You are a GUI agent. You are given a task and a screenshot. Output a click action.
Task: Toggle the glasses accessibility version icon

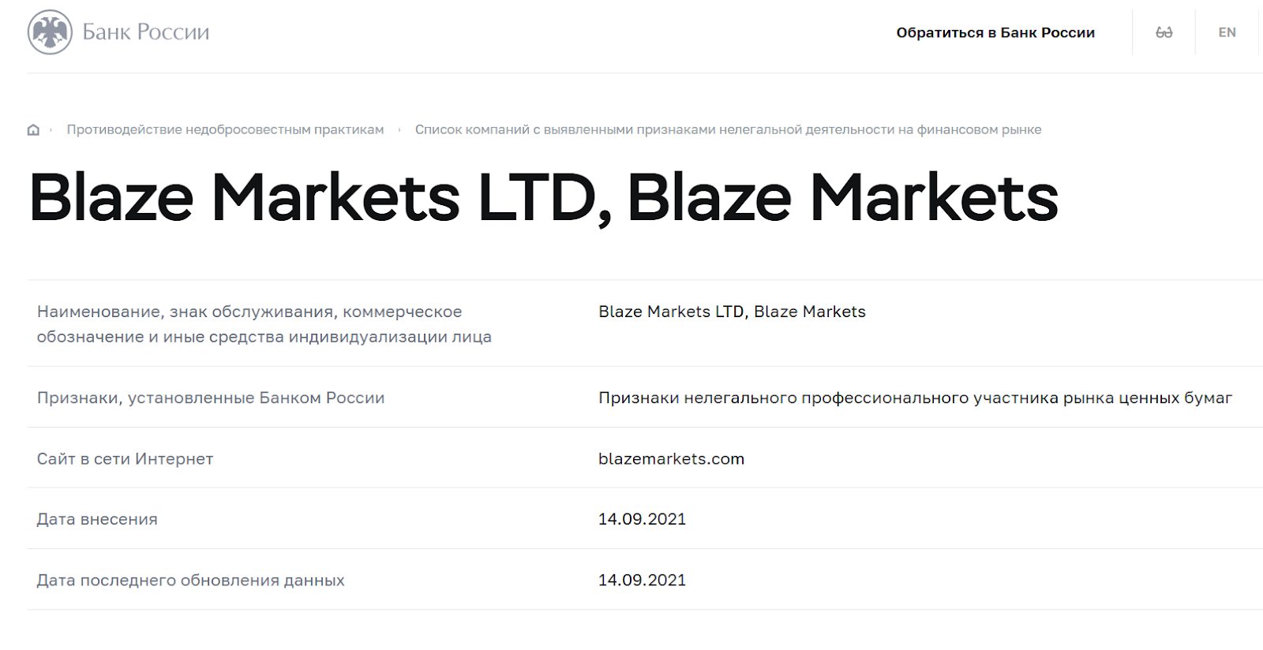[x=1164, y=32]
